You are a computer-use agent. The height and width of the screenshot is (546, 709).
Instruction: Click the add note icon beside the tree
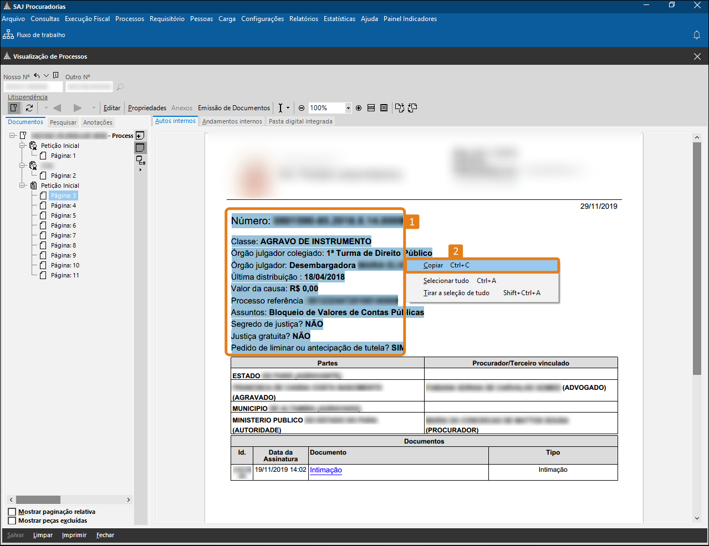point(140,136)
